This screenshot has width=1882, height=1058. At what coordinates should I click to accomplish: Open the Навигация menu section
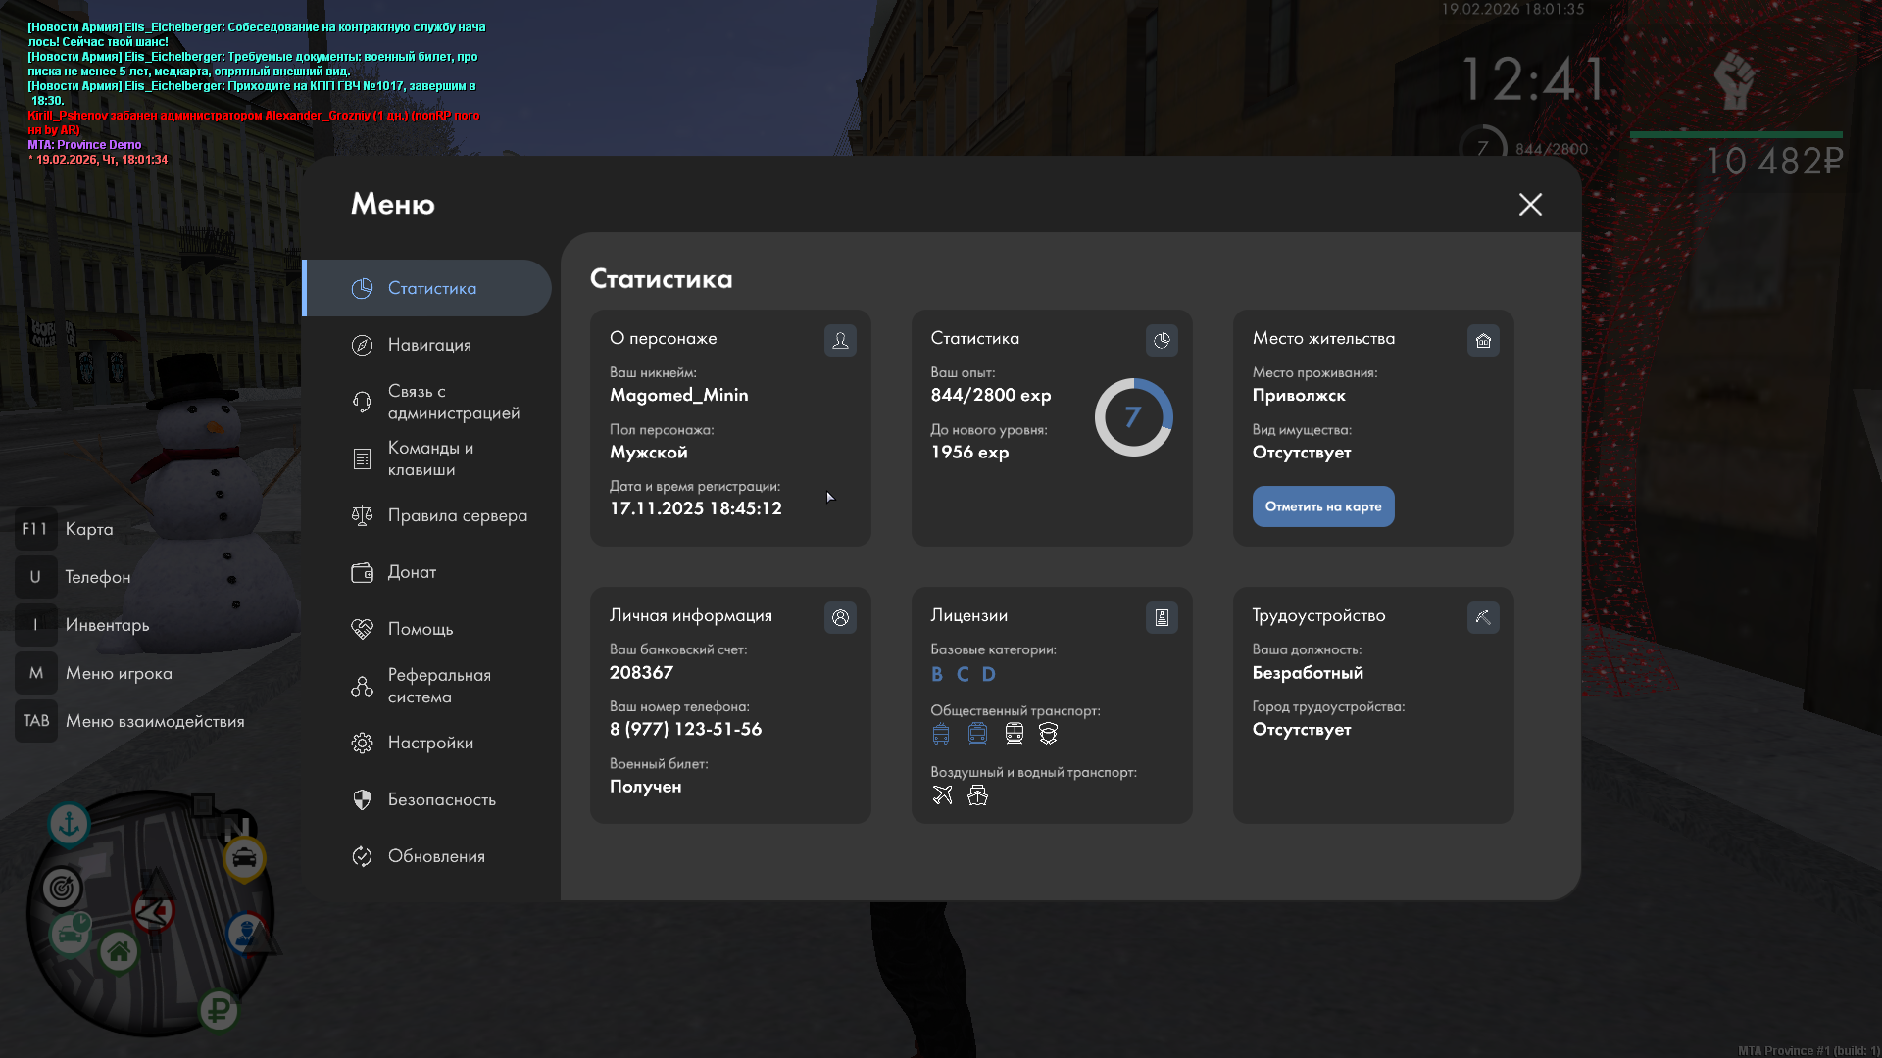pyautogui.click(x=429, y=345)
